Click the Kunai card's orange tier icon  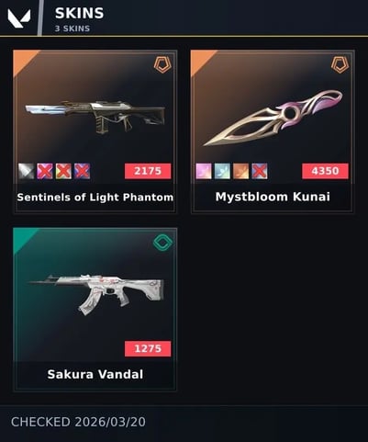click(x=340, y=64)
